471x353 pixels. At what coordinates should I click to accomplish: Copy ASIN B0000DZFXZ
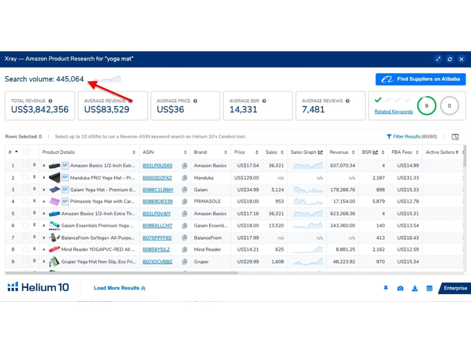point(185,178)
